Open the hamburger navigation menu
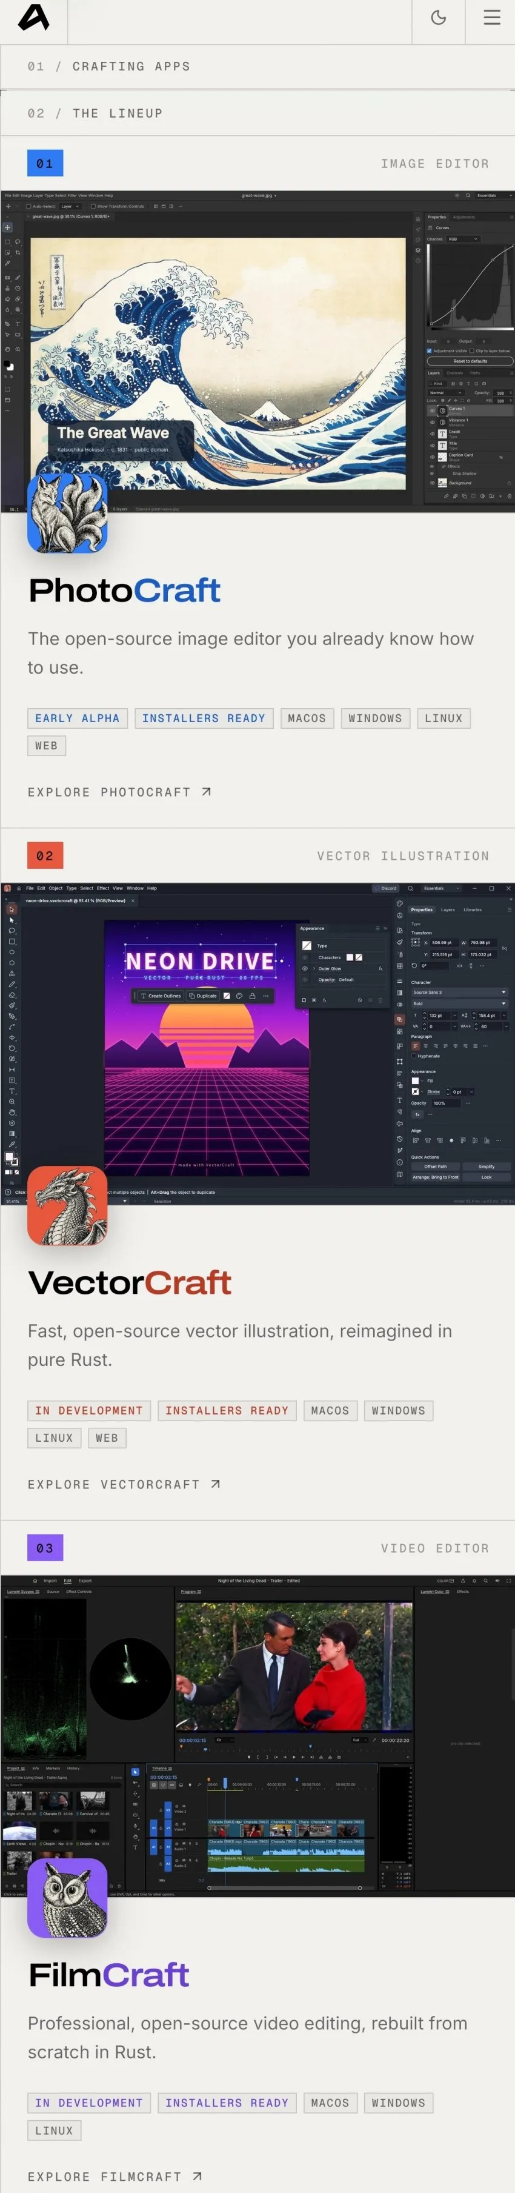This screenshot has height=2193, width=515. (x=492, y=18)
